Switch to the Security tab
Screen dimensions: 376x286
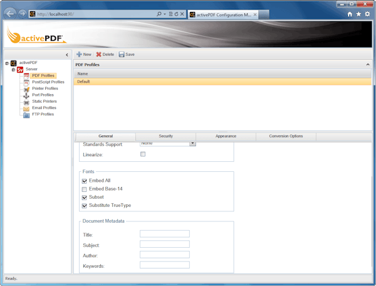pos(165,136)
